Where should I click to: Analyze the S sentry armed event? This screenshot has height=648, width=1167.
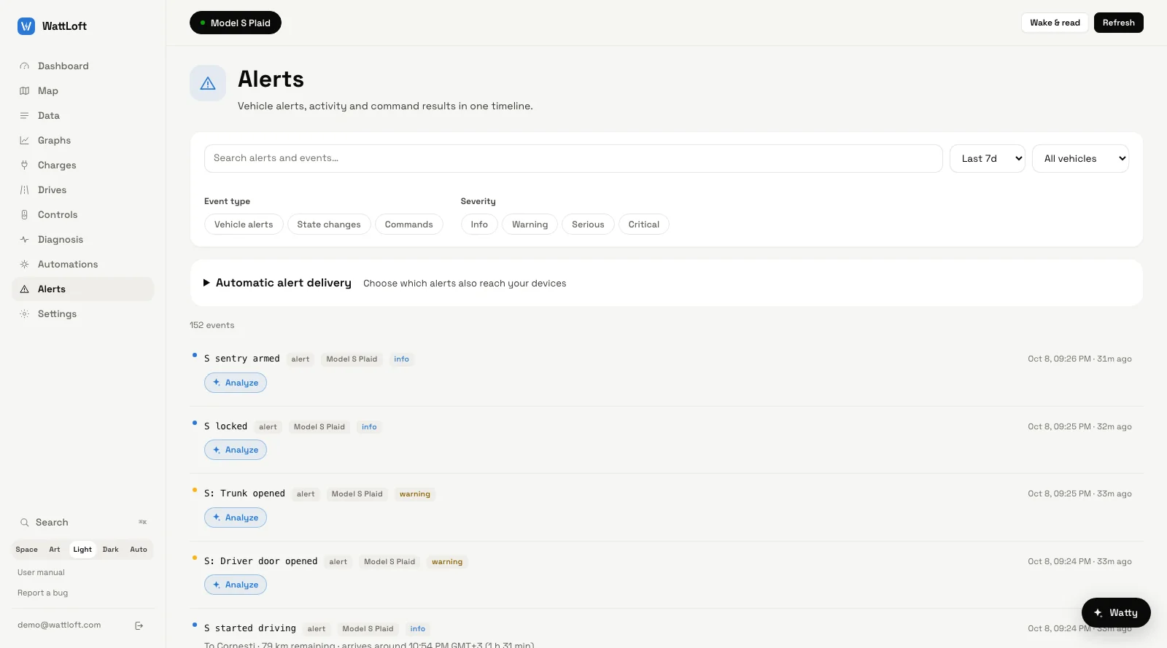pyautogui.click(x=236, y=383)
